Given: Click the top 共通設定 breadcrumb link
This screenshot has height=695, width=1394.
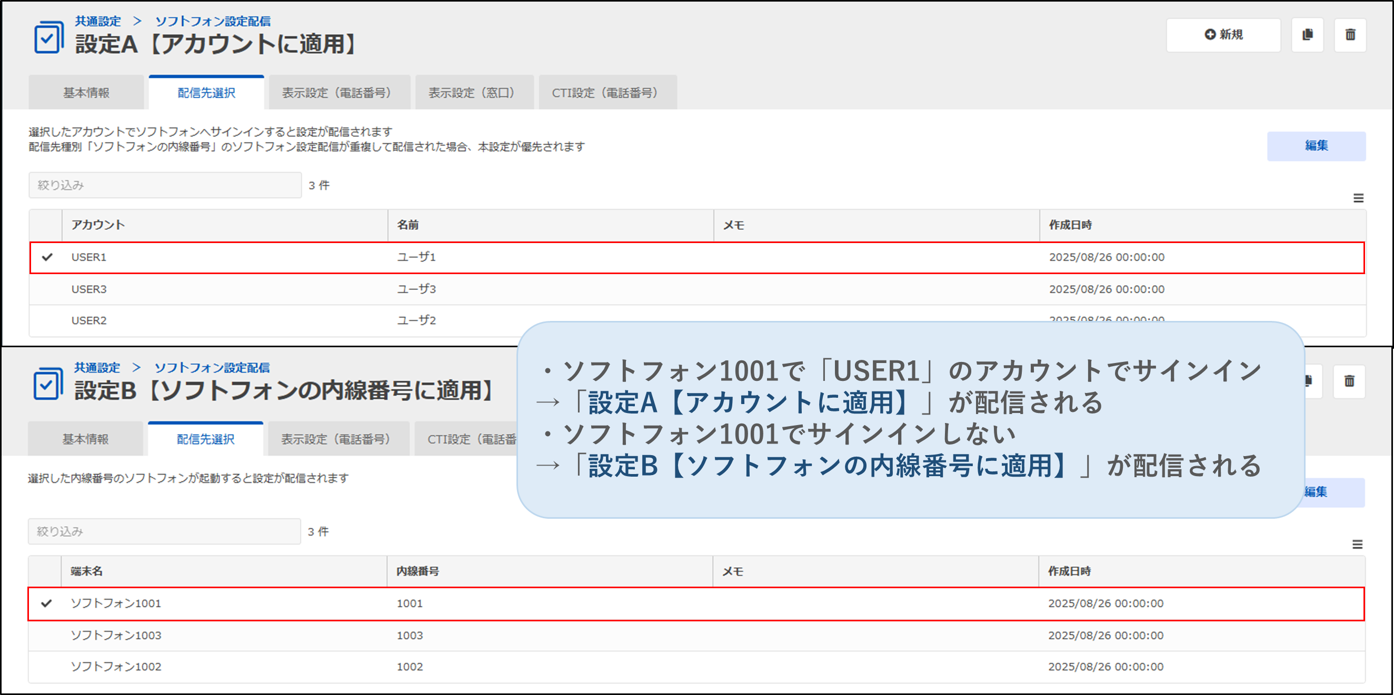Looking at the screenshot, I should coord(97,21).
